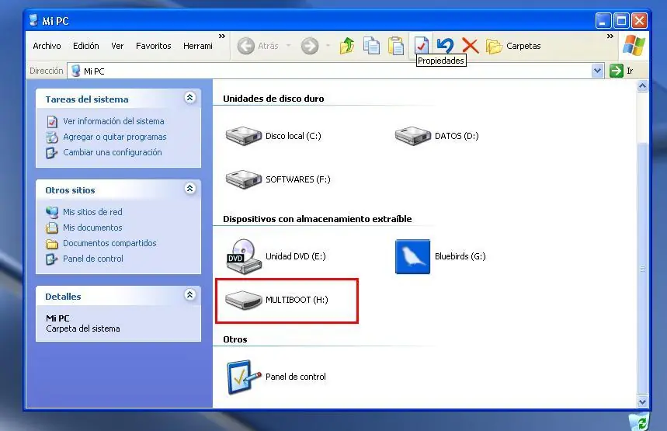Open the Edición menu
This screenshot has width=667, height=431.
pyautogui.click(x=86, y=46)
